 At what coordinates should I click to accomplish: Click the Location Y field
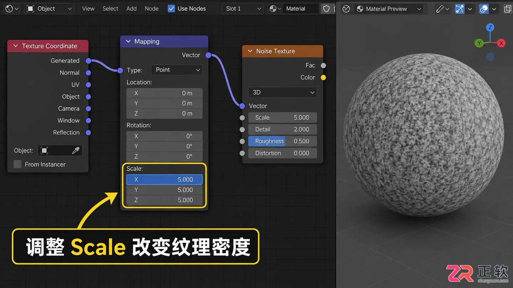164,103
